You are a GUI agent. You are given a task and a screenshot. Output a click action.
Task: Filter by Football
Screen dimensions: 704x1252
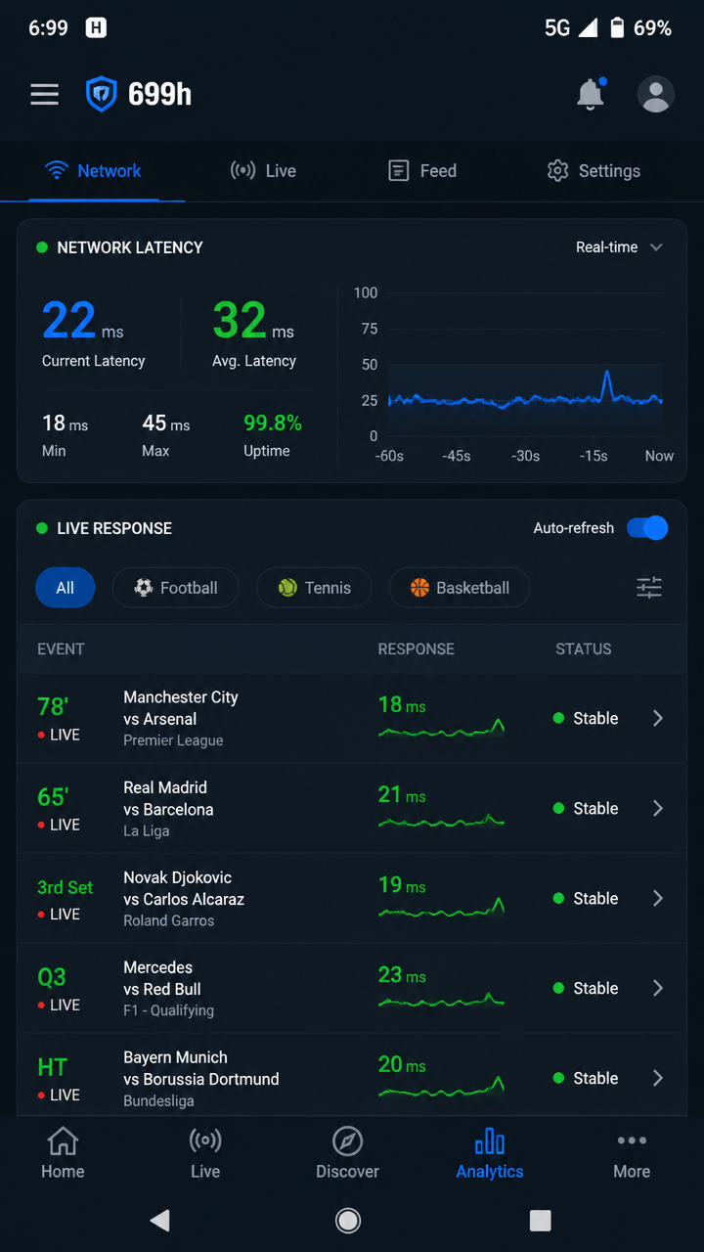pyautogui.click(x=175, y=588)
